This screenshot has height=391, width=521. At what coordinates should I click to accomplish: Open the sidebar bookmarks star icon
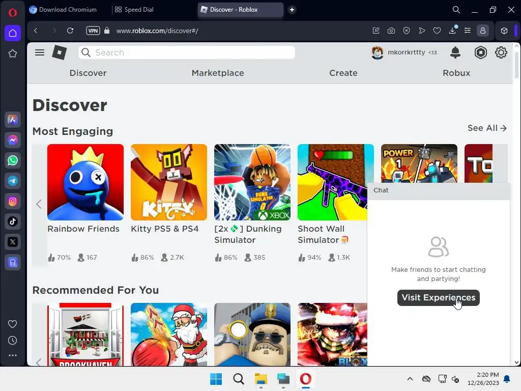[13, 53]
